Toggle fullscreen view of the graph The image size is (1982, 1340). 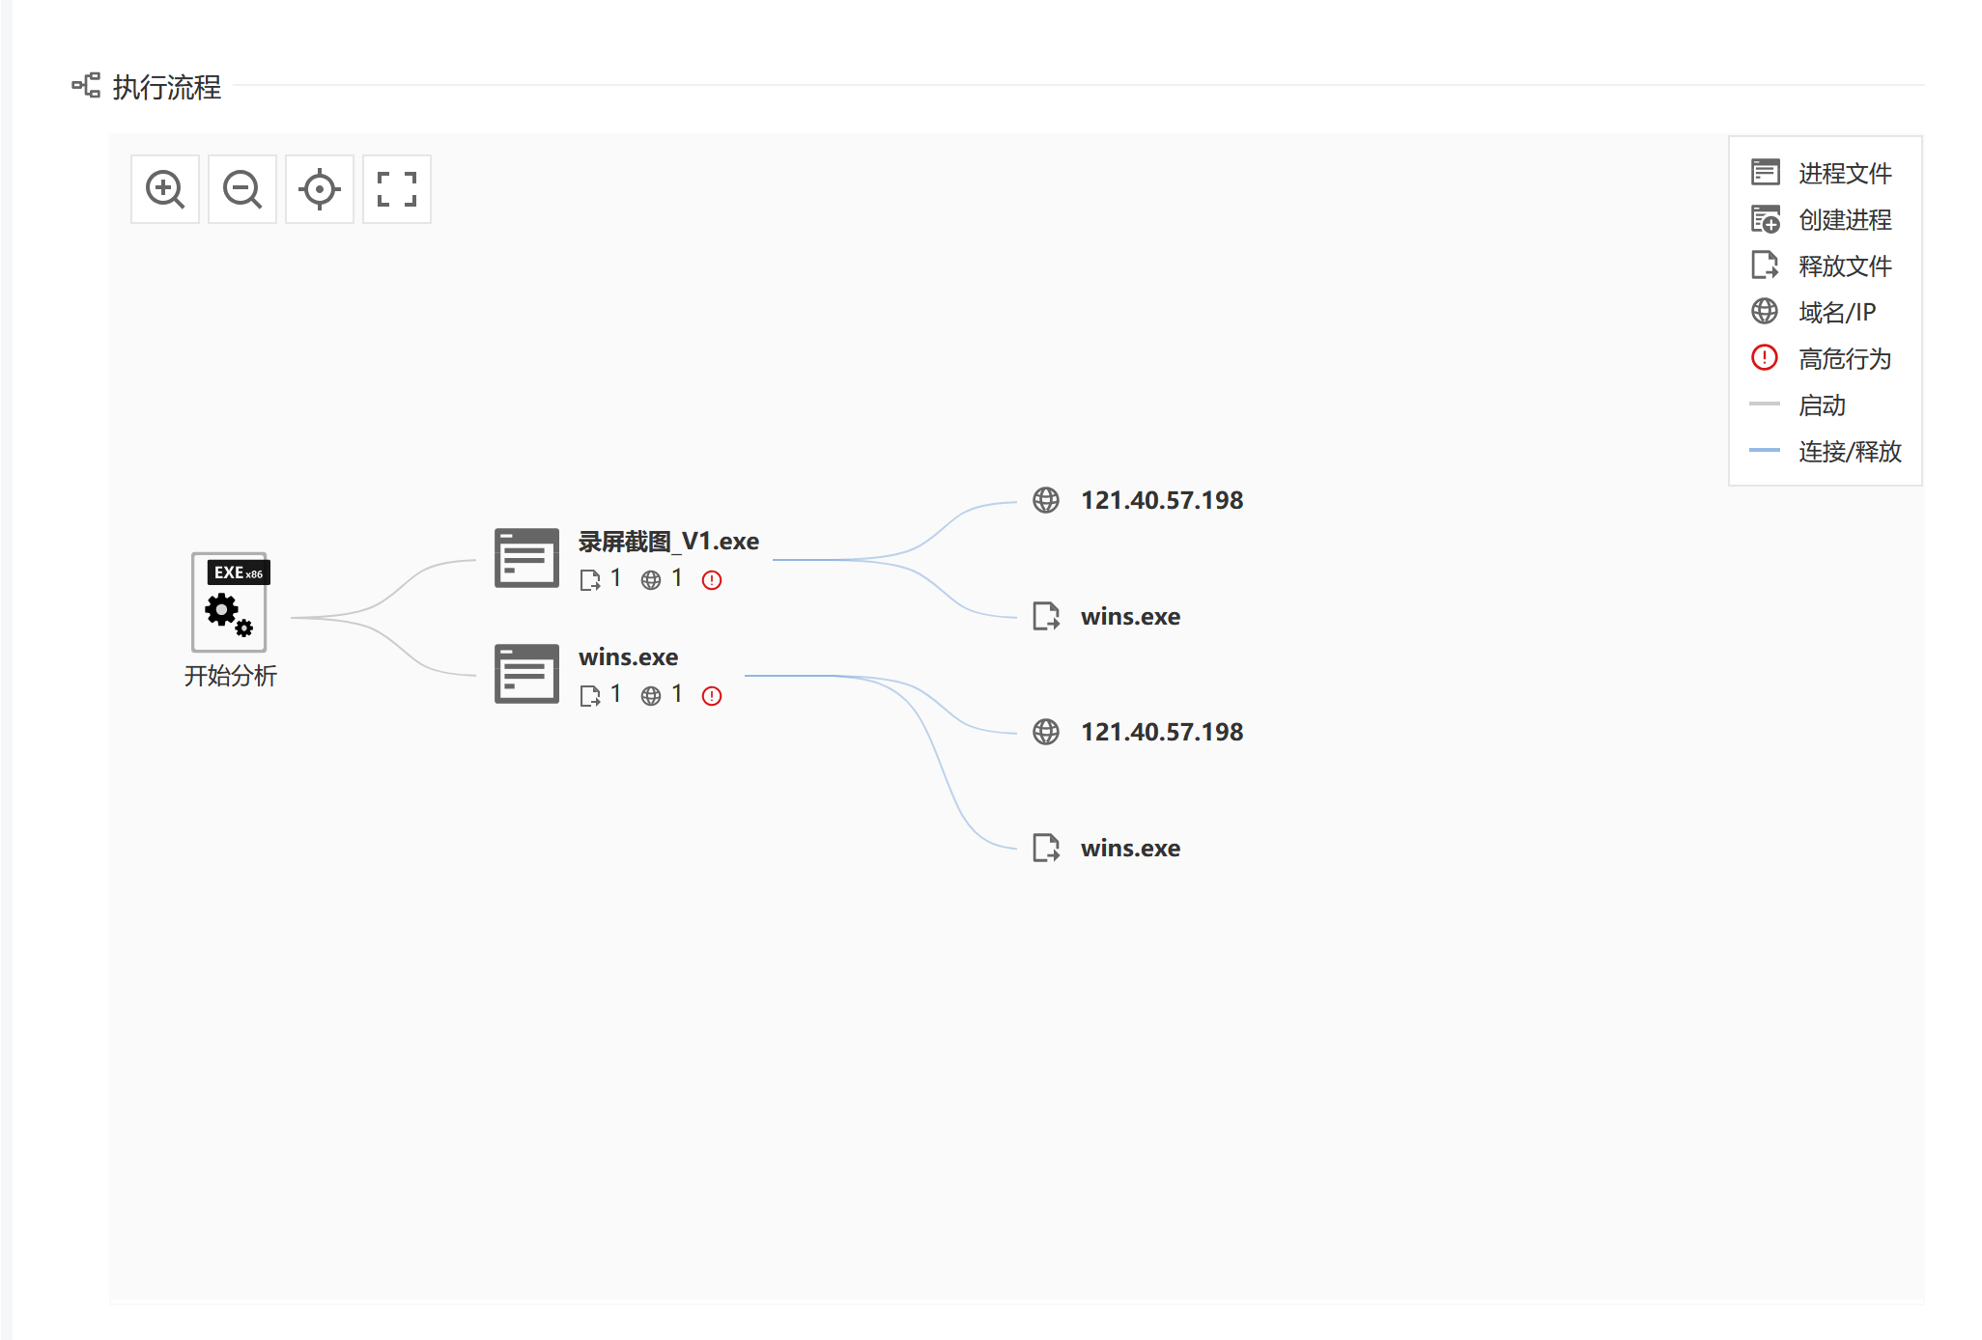tap(397, 189)
